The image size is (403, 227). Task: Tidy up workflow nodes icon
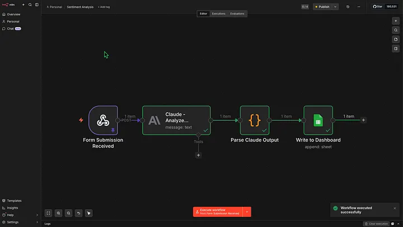[x=88, y=213]
